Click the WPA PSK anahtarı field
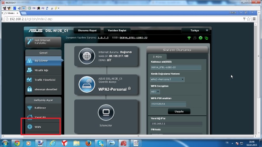The height and width of the screenshot is (147, 262). [168, 104]
